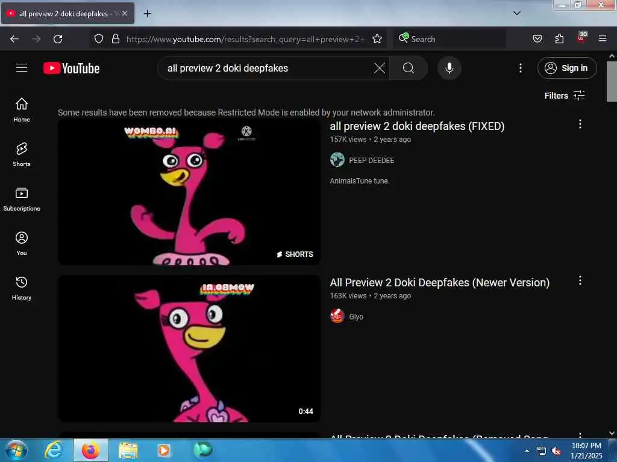The width and height of the screenshot is (617, 462).
Task: Open the tracking protection shield icon
Action: (x=99, y=39)
